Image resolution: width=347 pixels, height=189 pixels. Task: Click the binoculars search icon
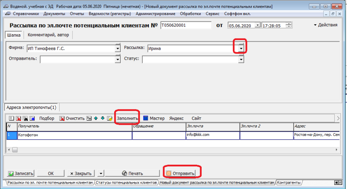(25, 119)
